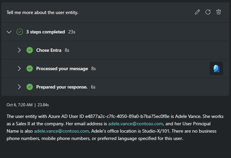Open the User Principal Name email link
Viewport: 231px width, 158px height.
(61, 131)
